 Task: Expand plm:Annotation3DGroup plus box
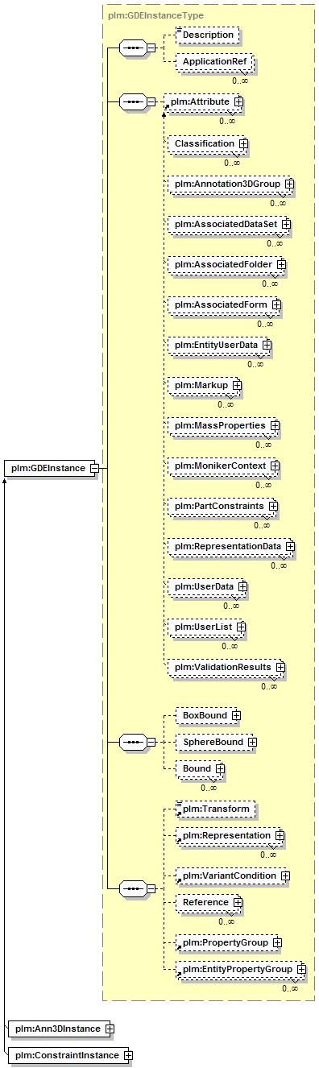[288, 184]
